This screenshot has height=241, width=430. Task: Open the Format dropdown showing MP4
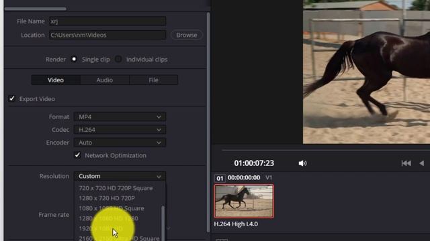point(120,117)
